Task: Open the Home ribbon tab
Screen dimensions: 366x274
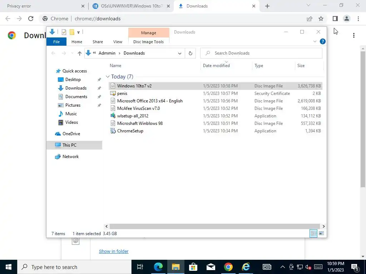Action: tap(77, 42)
